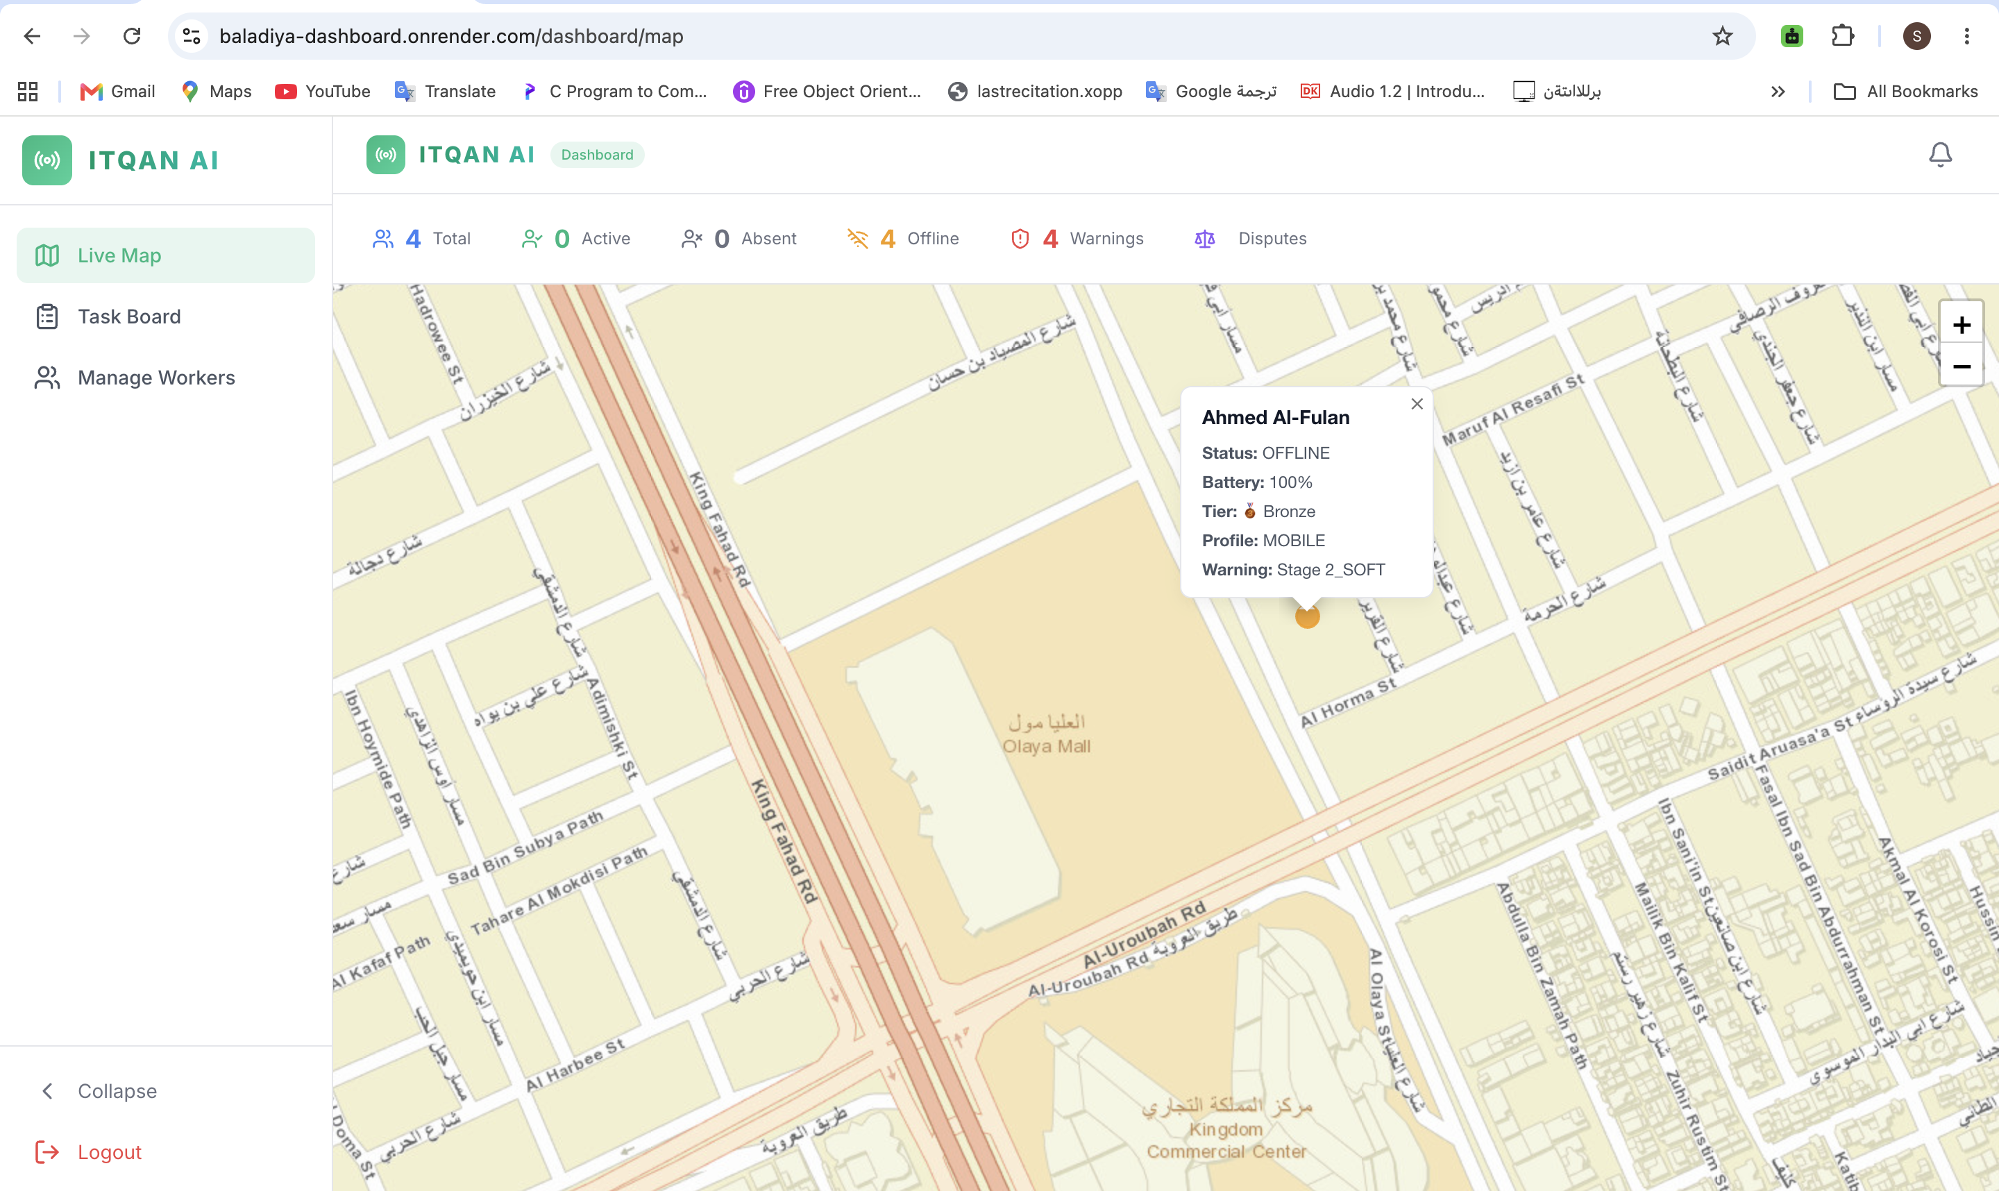The image size is (1999, 1191).
Task: Open Maps bookmark
Action: click(x=216, y=92)
